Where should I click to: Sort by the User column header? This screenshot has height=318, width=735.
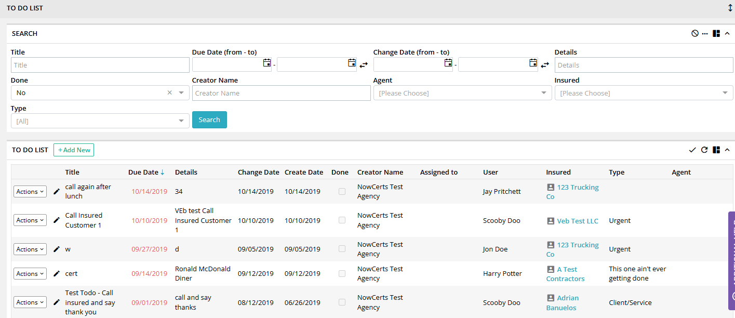point(490,172)
